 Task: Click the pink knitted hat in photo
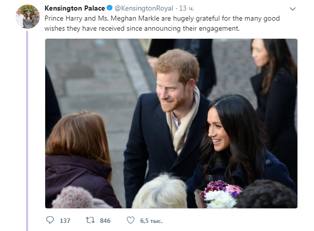(76, 198)
